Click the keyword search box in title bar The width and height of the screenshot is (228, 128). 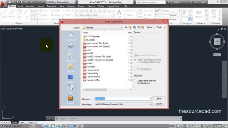[x=150, y=2]
